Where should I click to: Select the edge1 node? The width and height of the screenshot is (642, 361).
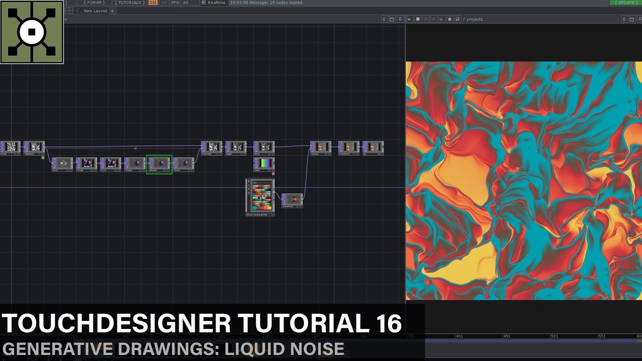(236, 147)
